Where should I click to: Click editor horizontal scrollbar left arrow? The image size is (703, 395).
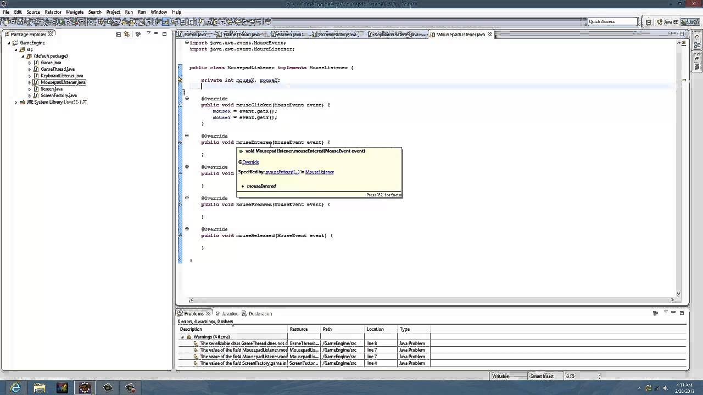coord(191,300)
